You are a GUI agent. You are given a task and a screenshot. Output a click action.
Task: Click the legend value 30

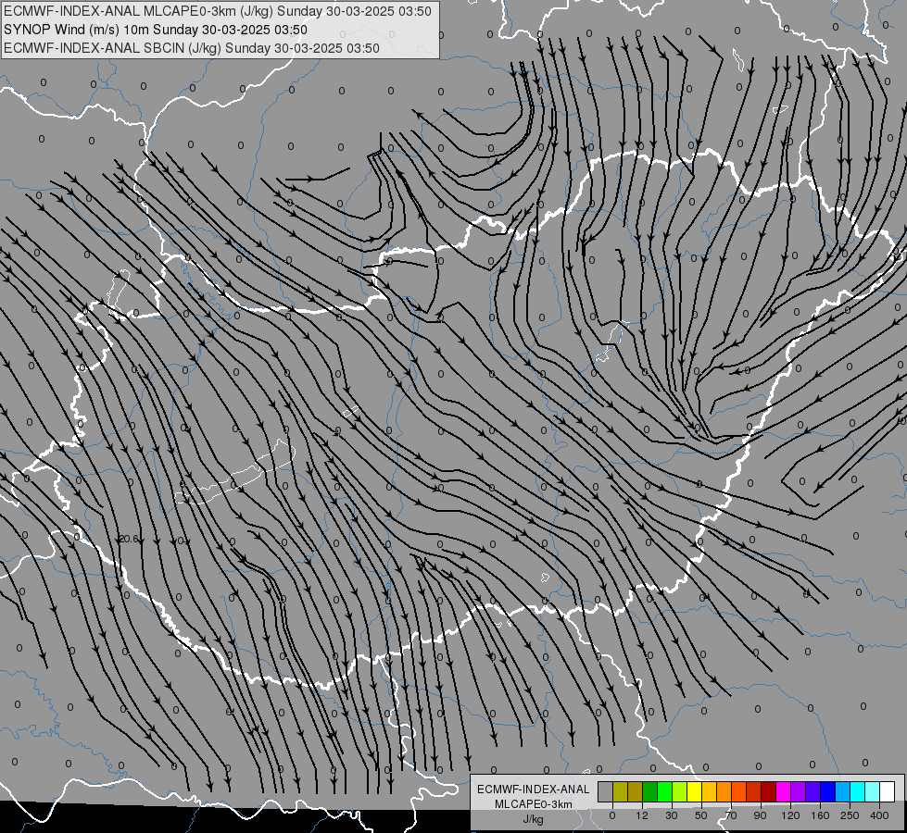point(672,815)
